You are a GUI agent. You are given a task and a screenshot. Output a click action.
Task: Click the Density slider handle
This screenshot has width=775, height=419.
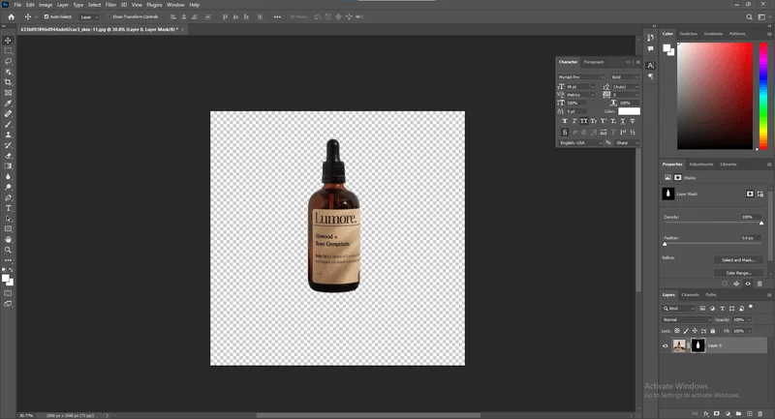click(761, 224)
